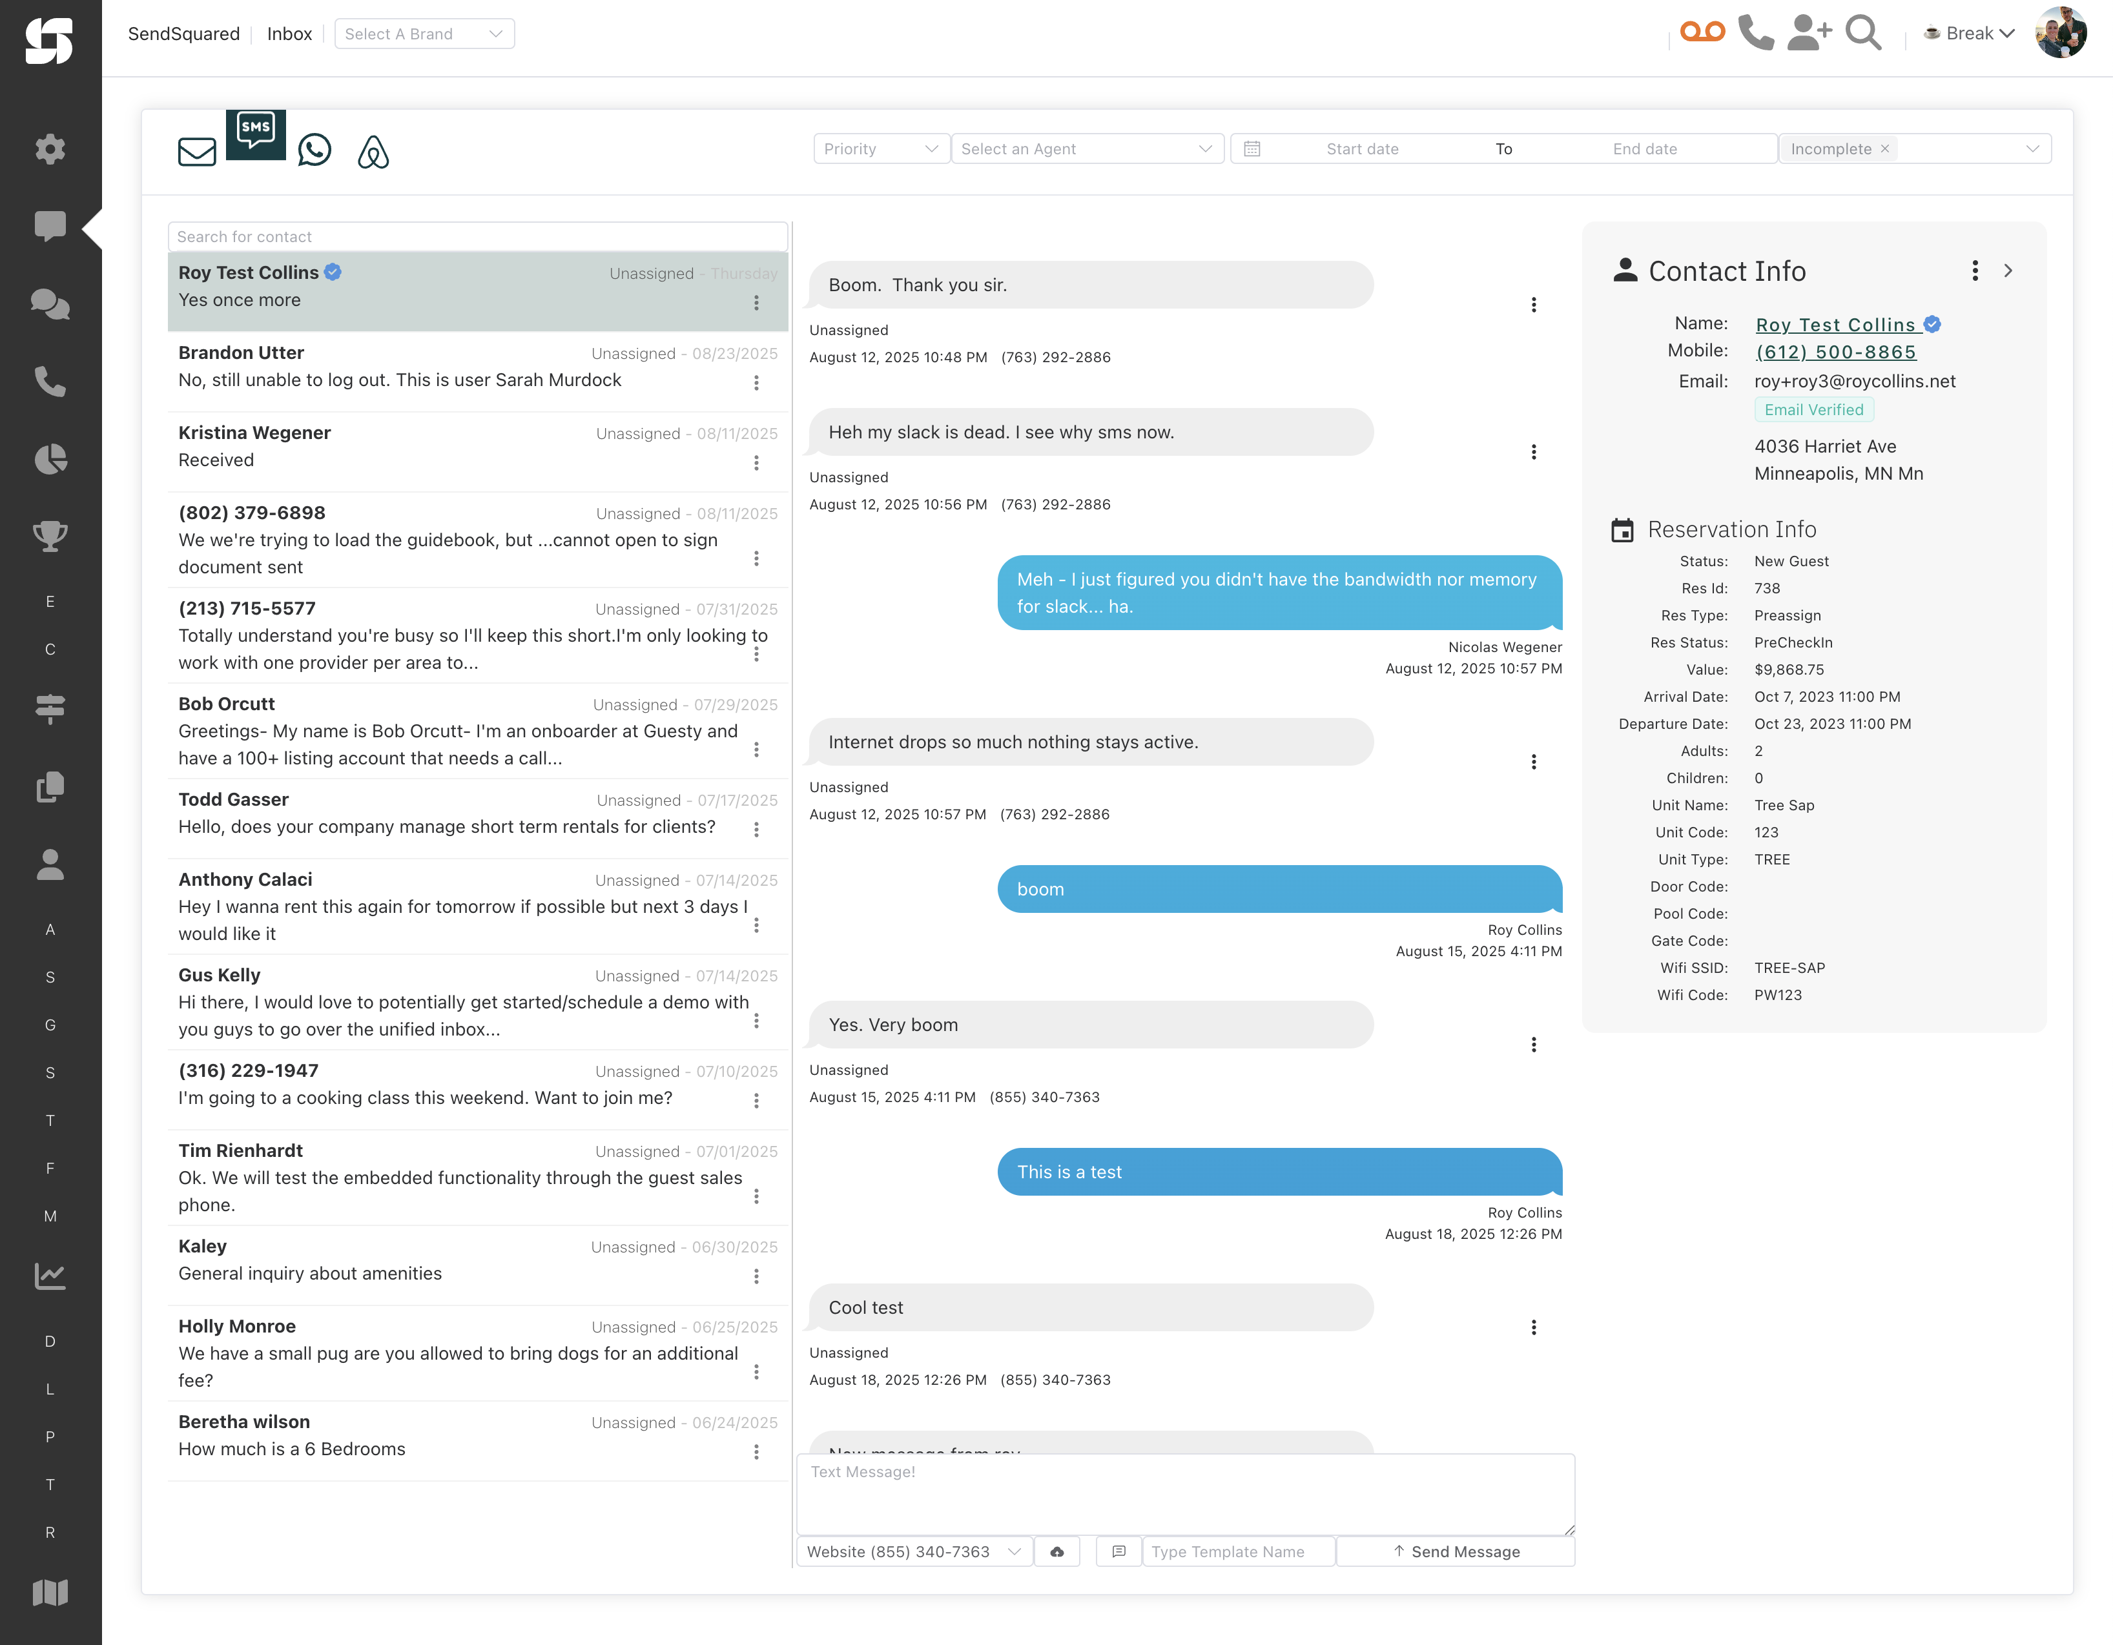Click the Search for contact field
The height and width of the screenshot is (1645, 2113).
tap(478, 237)
